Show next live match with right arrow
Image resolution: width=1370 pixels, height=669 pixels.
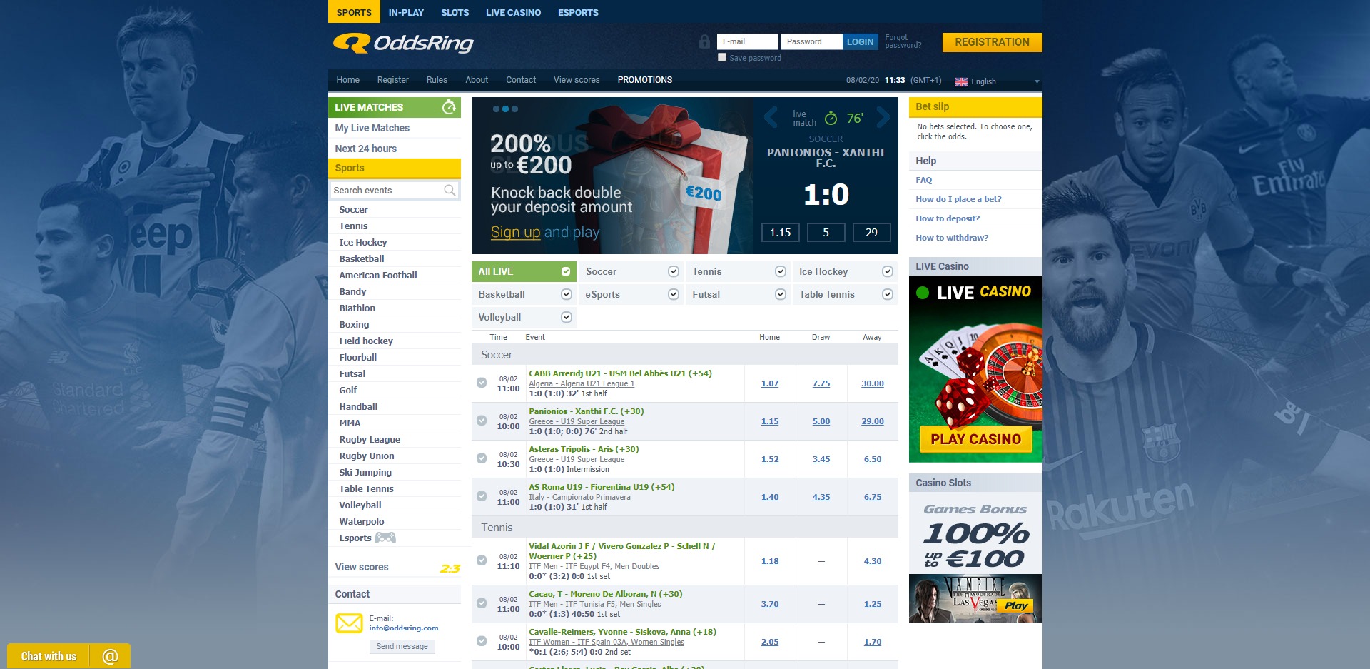pyautogui.click(x=883, y=116)
